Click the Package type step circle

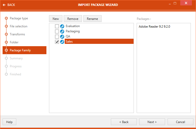tap(6, 19)
